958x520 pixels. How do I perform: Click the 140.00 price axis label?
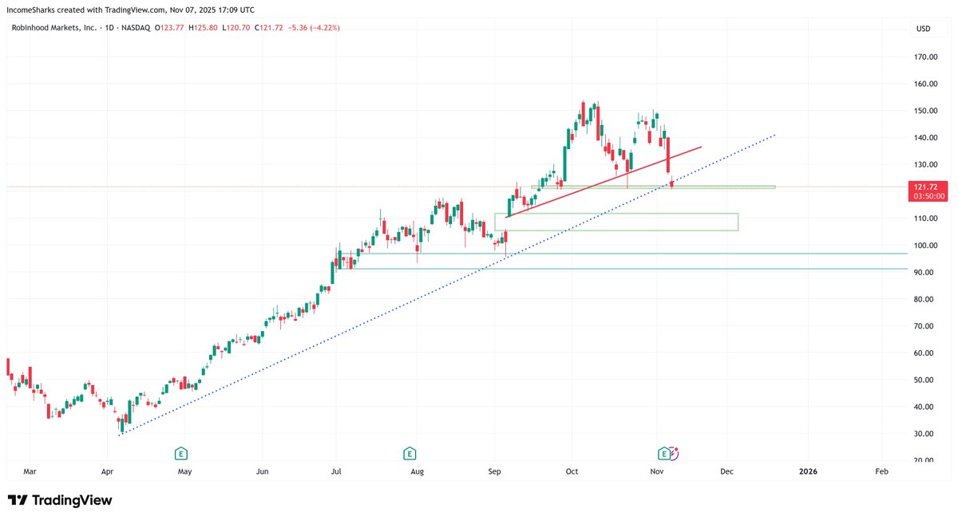point(926,138)
